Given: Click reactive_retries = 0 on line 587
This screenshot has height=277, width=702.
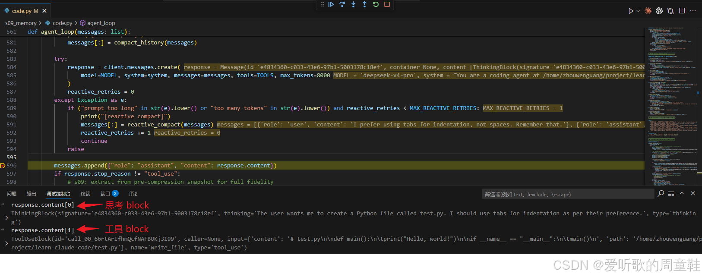Looking at the screenshot, I should 101,92.
